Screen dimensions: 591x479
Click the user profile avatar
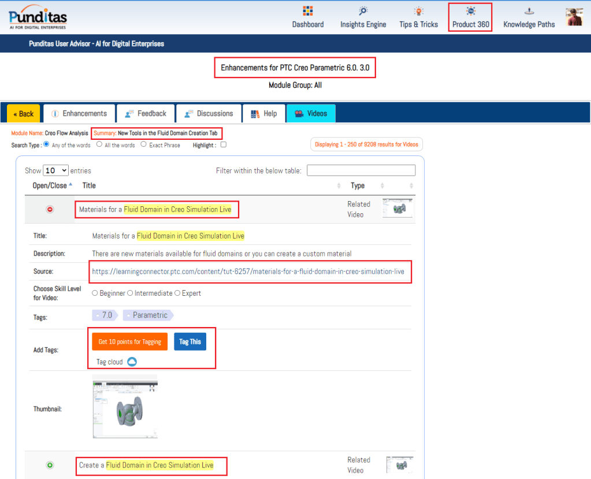(x=574, y=17)
